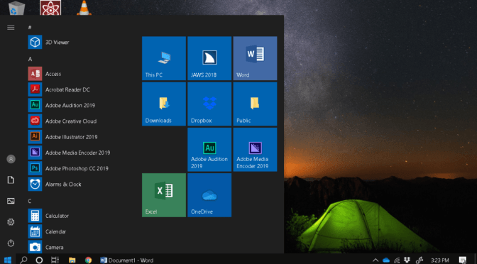Open the user account menu
Viewport: 477px width, 264px height.
point(11,159)
